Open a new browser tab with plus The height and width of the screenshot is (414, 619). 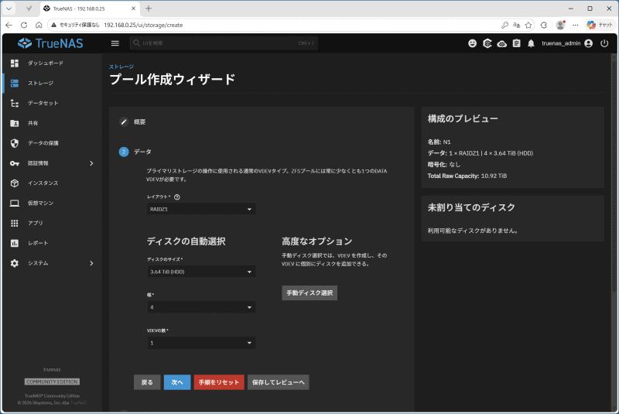tap(149, 9)
